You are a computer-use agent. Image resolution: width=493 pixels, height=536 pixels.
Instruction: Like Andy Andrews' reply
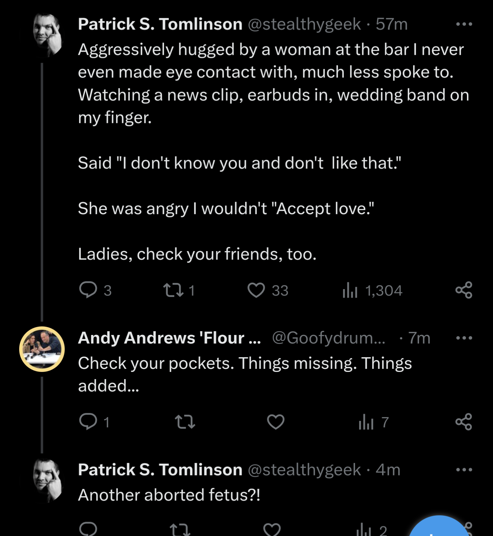pos(276,422)
